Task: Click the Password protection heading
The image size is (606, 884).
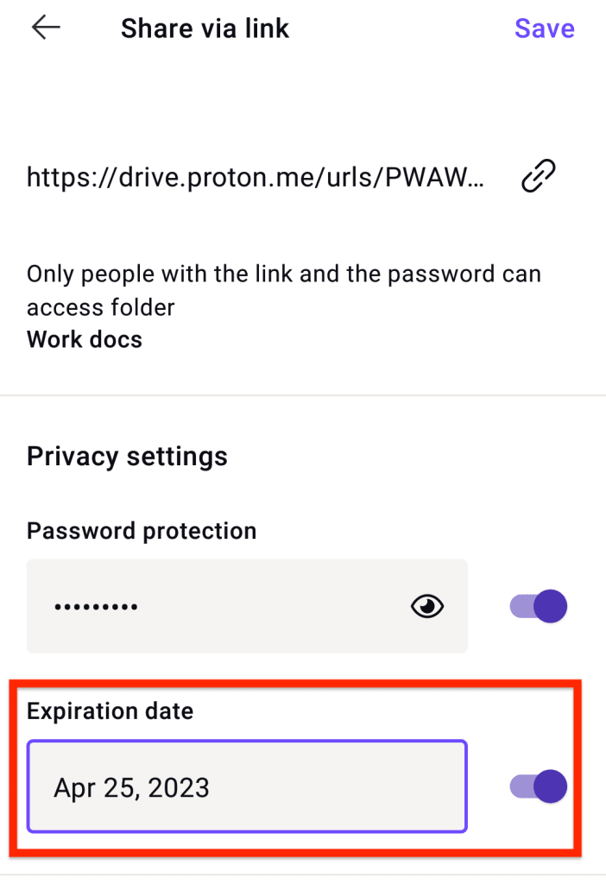Action: 142,531
